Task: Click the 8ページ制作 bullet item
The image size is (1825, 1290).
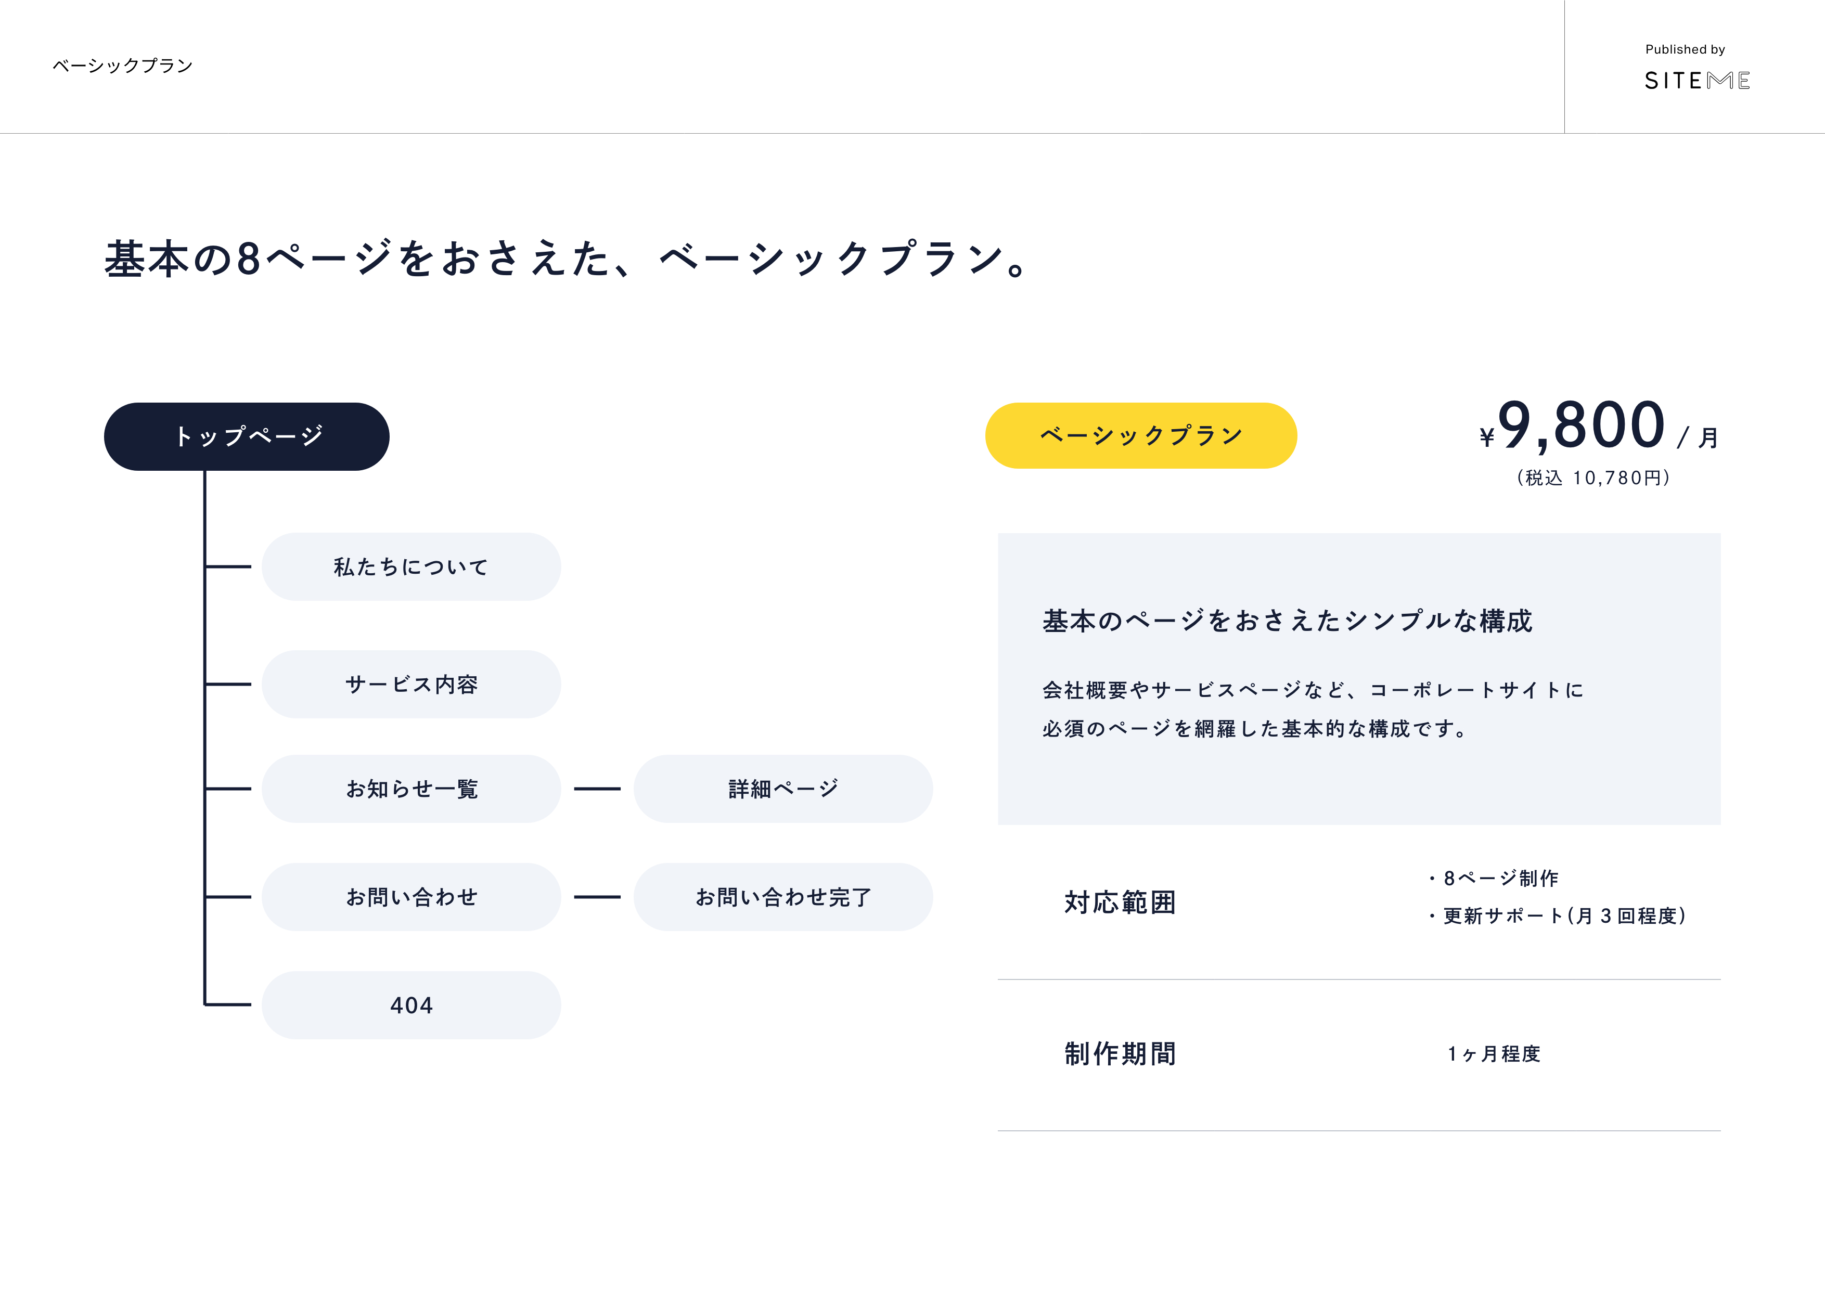Action: tap(1494, 878)
